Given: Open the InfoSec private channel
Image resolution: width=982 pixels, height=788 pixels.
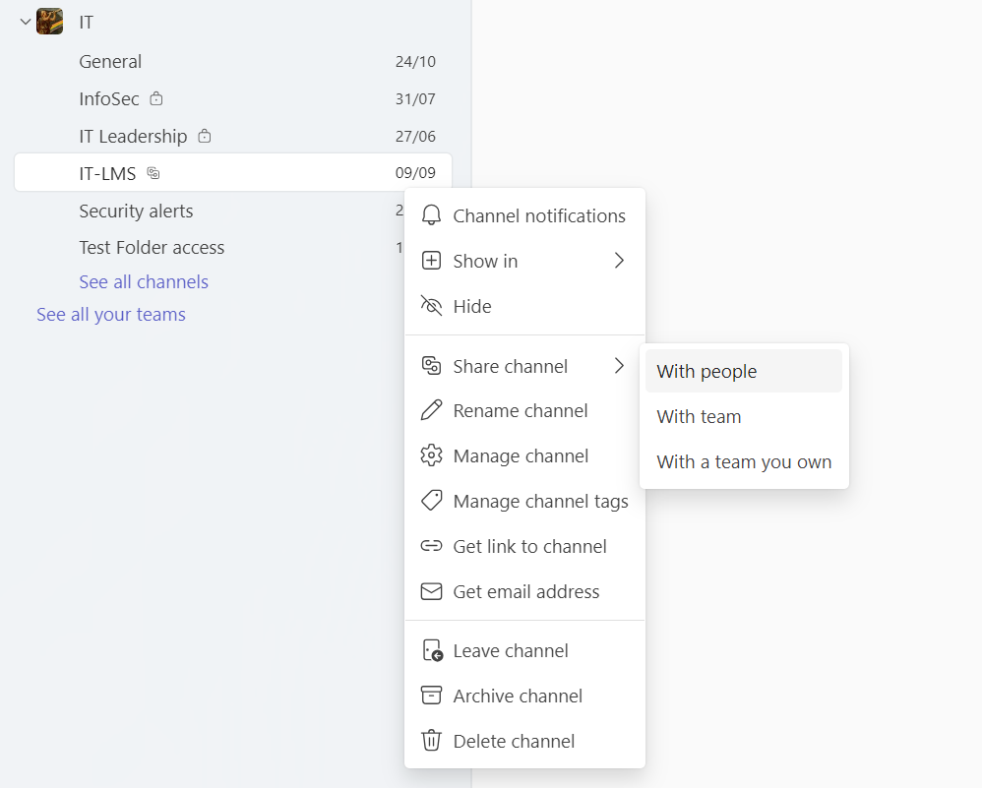Looking at the screenshot, I should 110,99.
